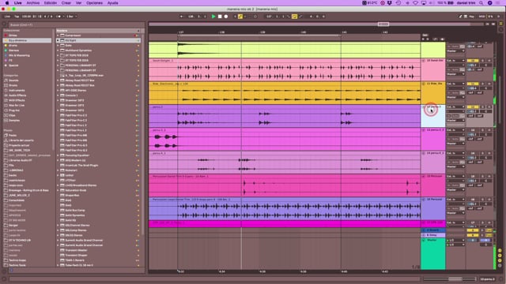506x284 pixels.
Task: Open the Sounds category icon
Action: (6, 80)
